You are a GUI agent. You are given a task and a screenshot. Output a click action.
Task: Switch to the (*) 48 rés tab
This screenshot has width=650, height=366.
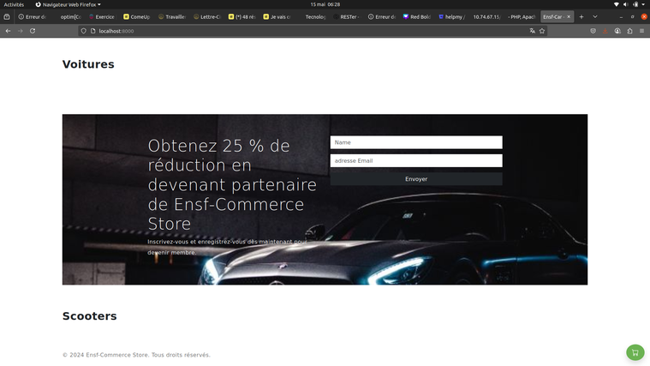point(242,17)
